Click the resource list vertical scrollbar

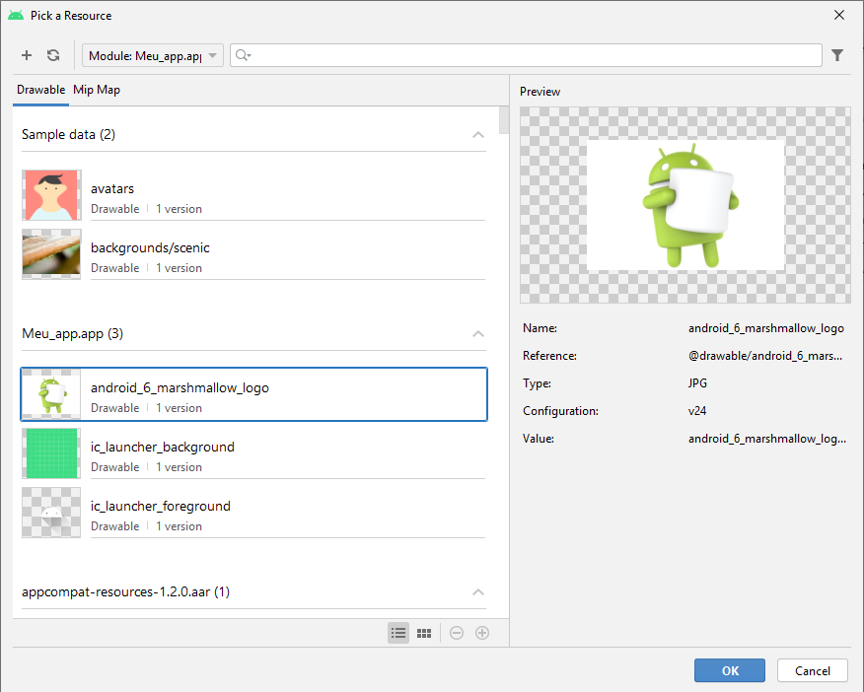point(504,120)
